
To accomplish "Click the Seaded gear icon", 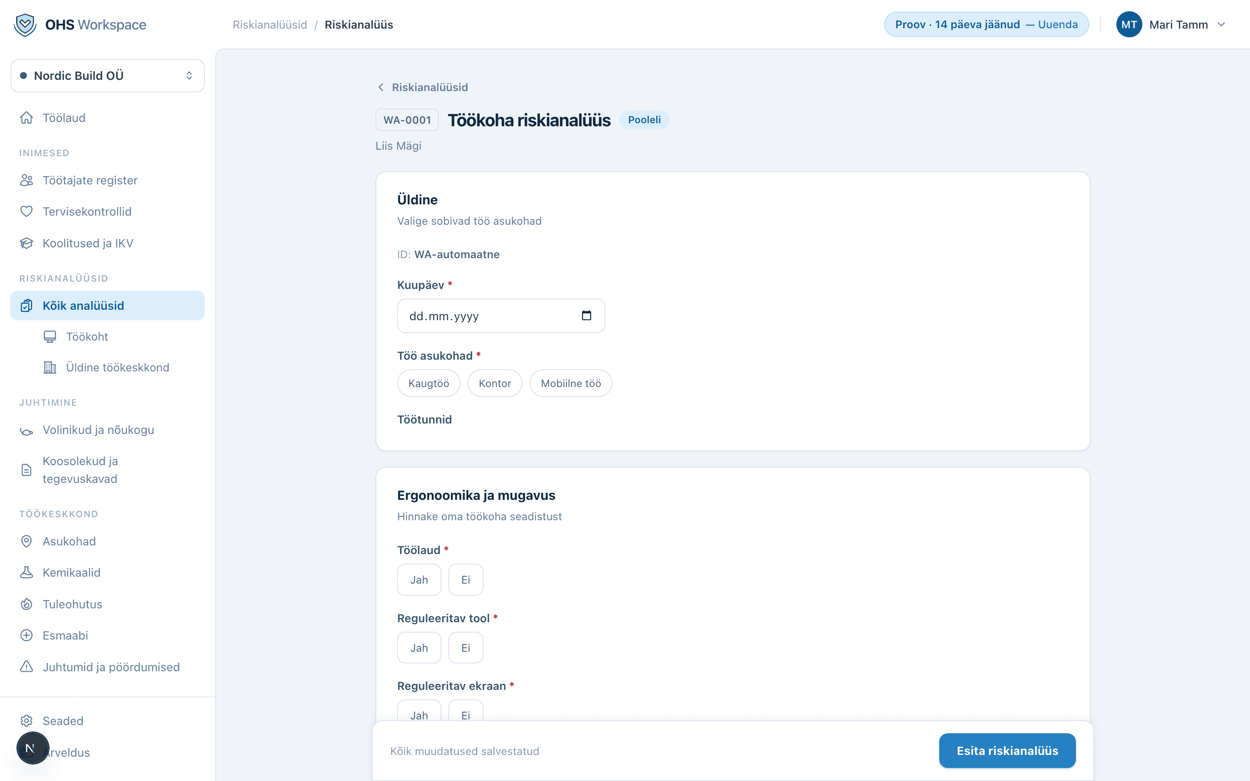I will click(26, 721).
